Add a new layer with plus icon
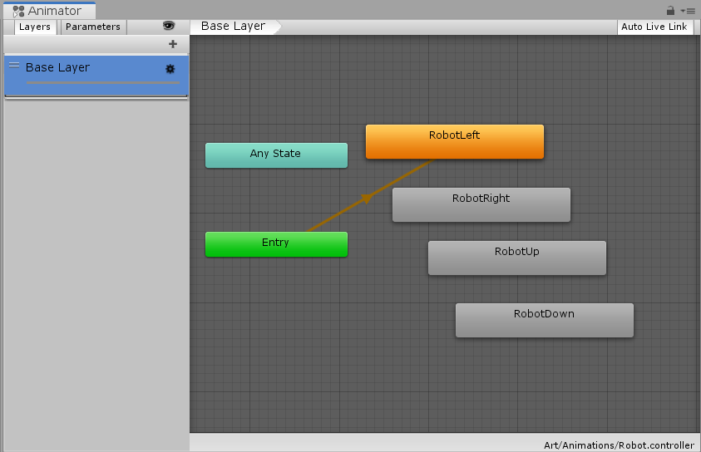 click(x=173, y=44)
